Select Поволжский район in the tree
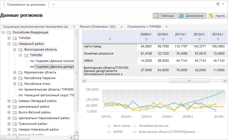 pyautogui.click(x=33, y=124)
